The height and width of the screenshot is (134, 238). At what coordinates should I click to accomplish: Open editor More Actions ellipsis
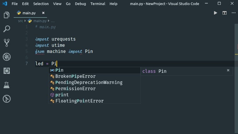coord(233,13)
